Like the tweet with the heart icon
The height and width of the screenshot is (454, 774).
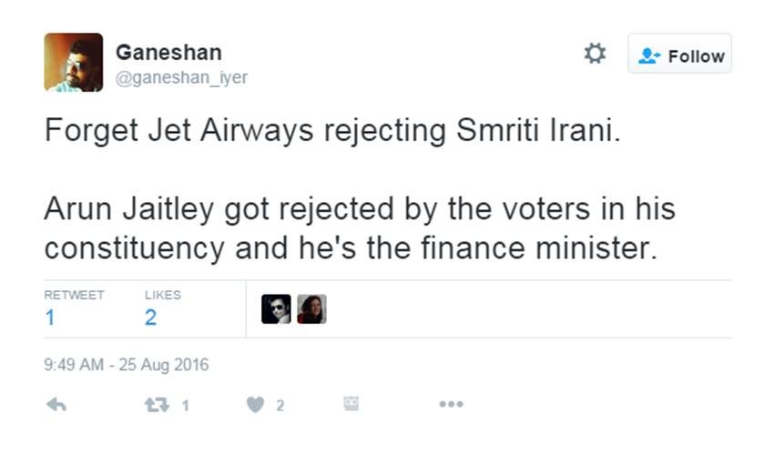coord(255,405)
